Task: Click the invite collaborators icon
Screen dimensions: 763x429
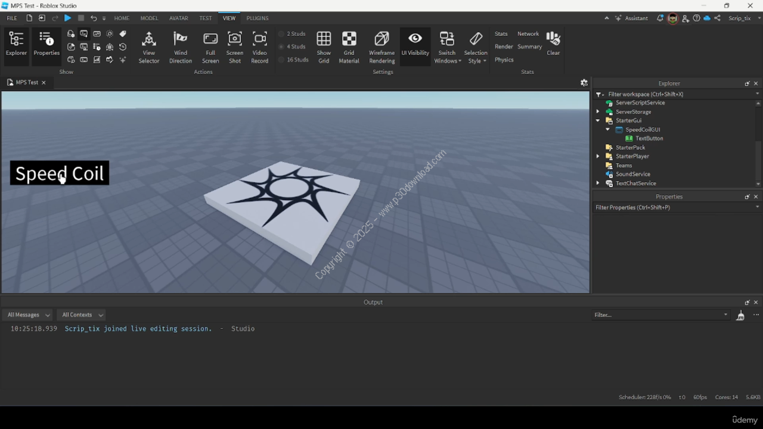Action: [686, 18]
